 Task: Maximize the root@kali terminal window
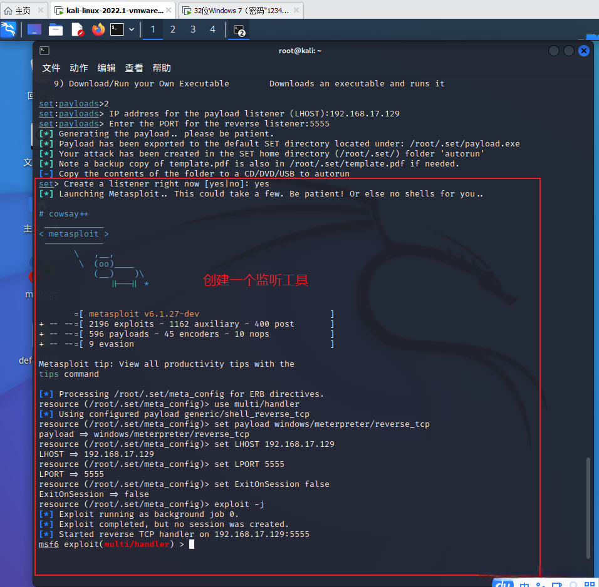click(569, 51)
